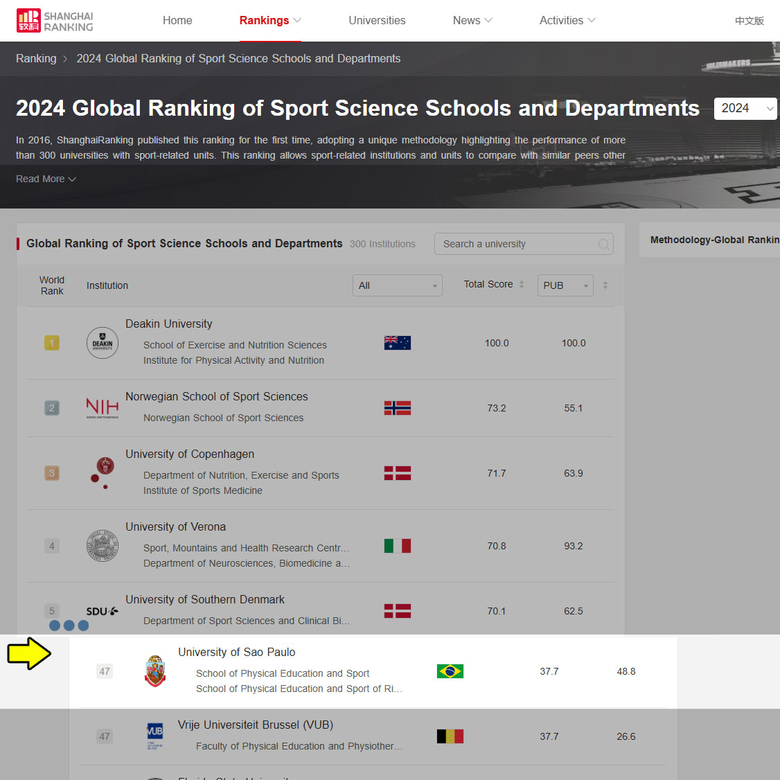Select Faculty of Physical Education and Physiother…
The height and width of the screenshot is (780, 780).
click(x=299, y=746)
